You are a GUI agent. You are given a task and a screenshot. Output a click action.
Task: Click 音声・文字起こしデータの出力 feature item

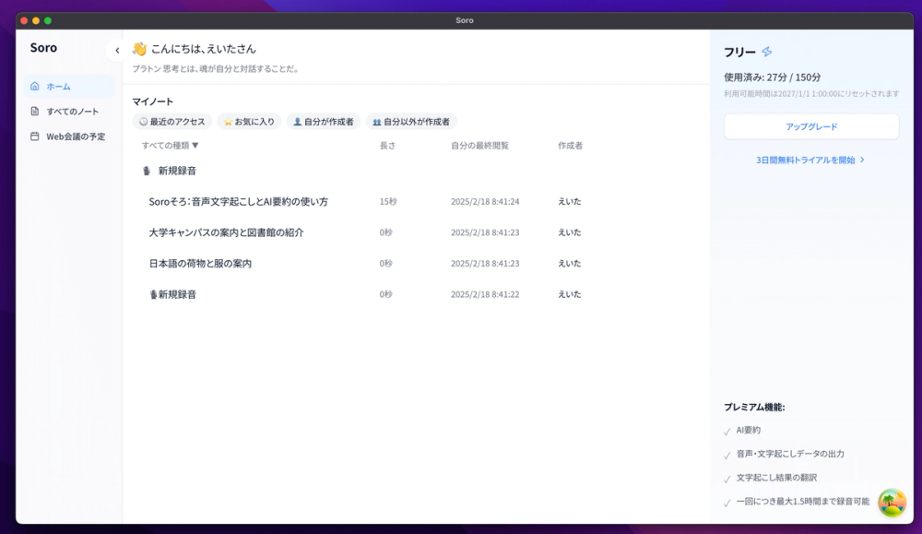tap(790, 454)
